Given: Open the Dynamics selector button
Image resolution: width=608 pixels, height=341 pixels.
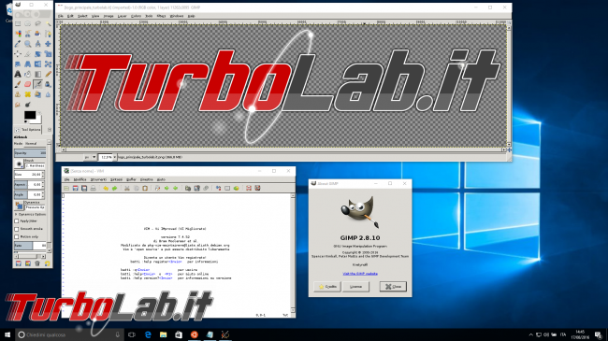Looking at the screenshot, I should (x=19, y=206).
